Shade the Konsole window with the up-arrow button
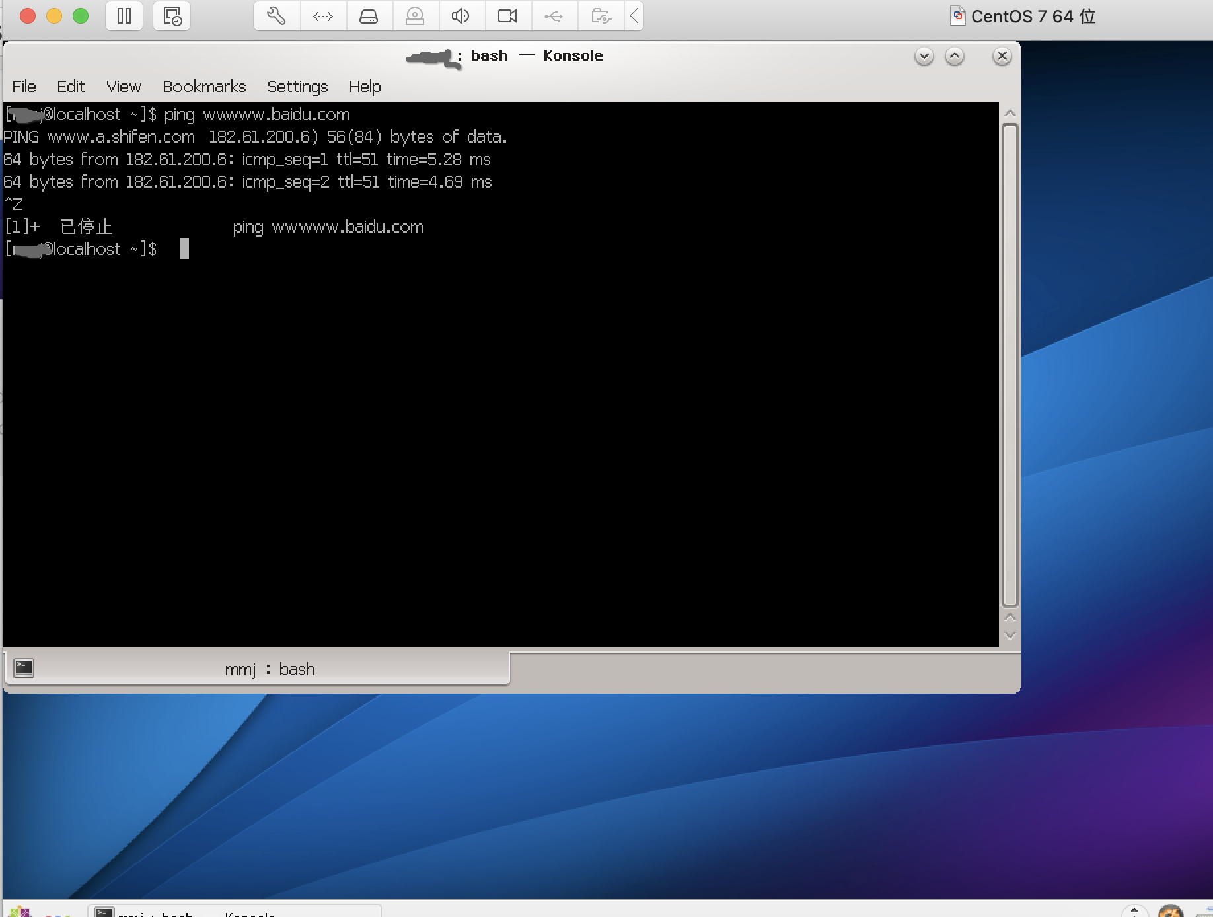The height and width of the screenshot is (917, 1213). 954,56
